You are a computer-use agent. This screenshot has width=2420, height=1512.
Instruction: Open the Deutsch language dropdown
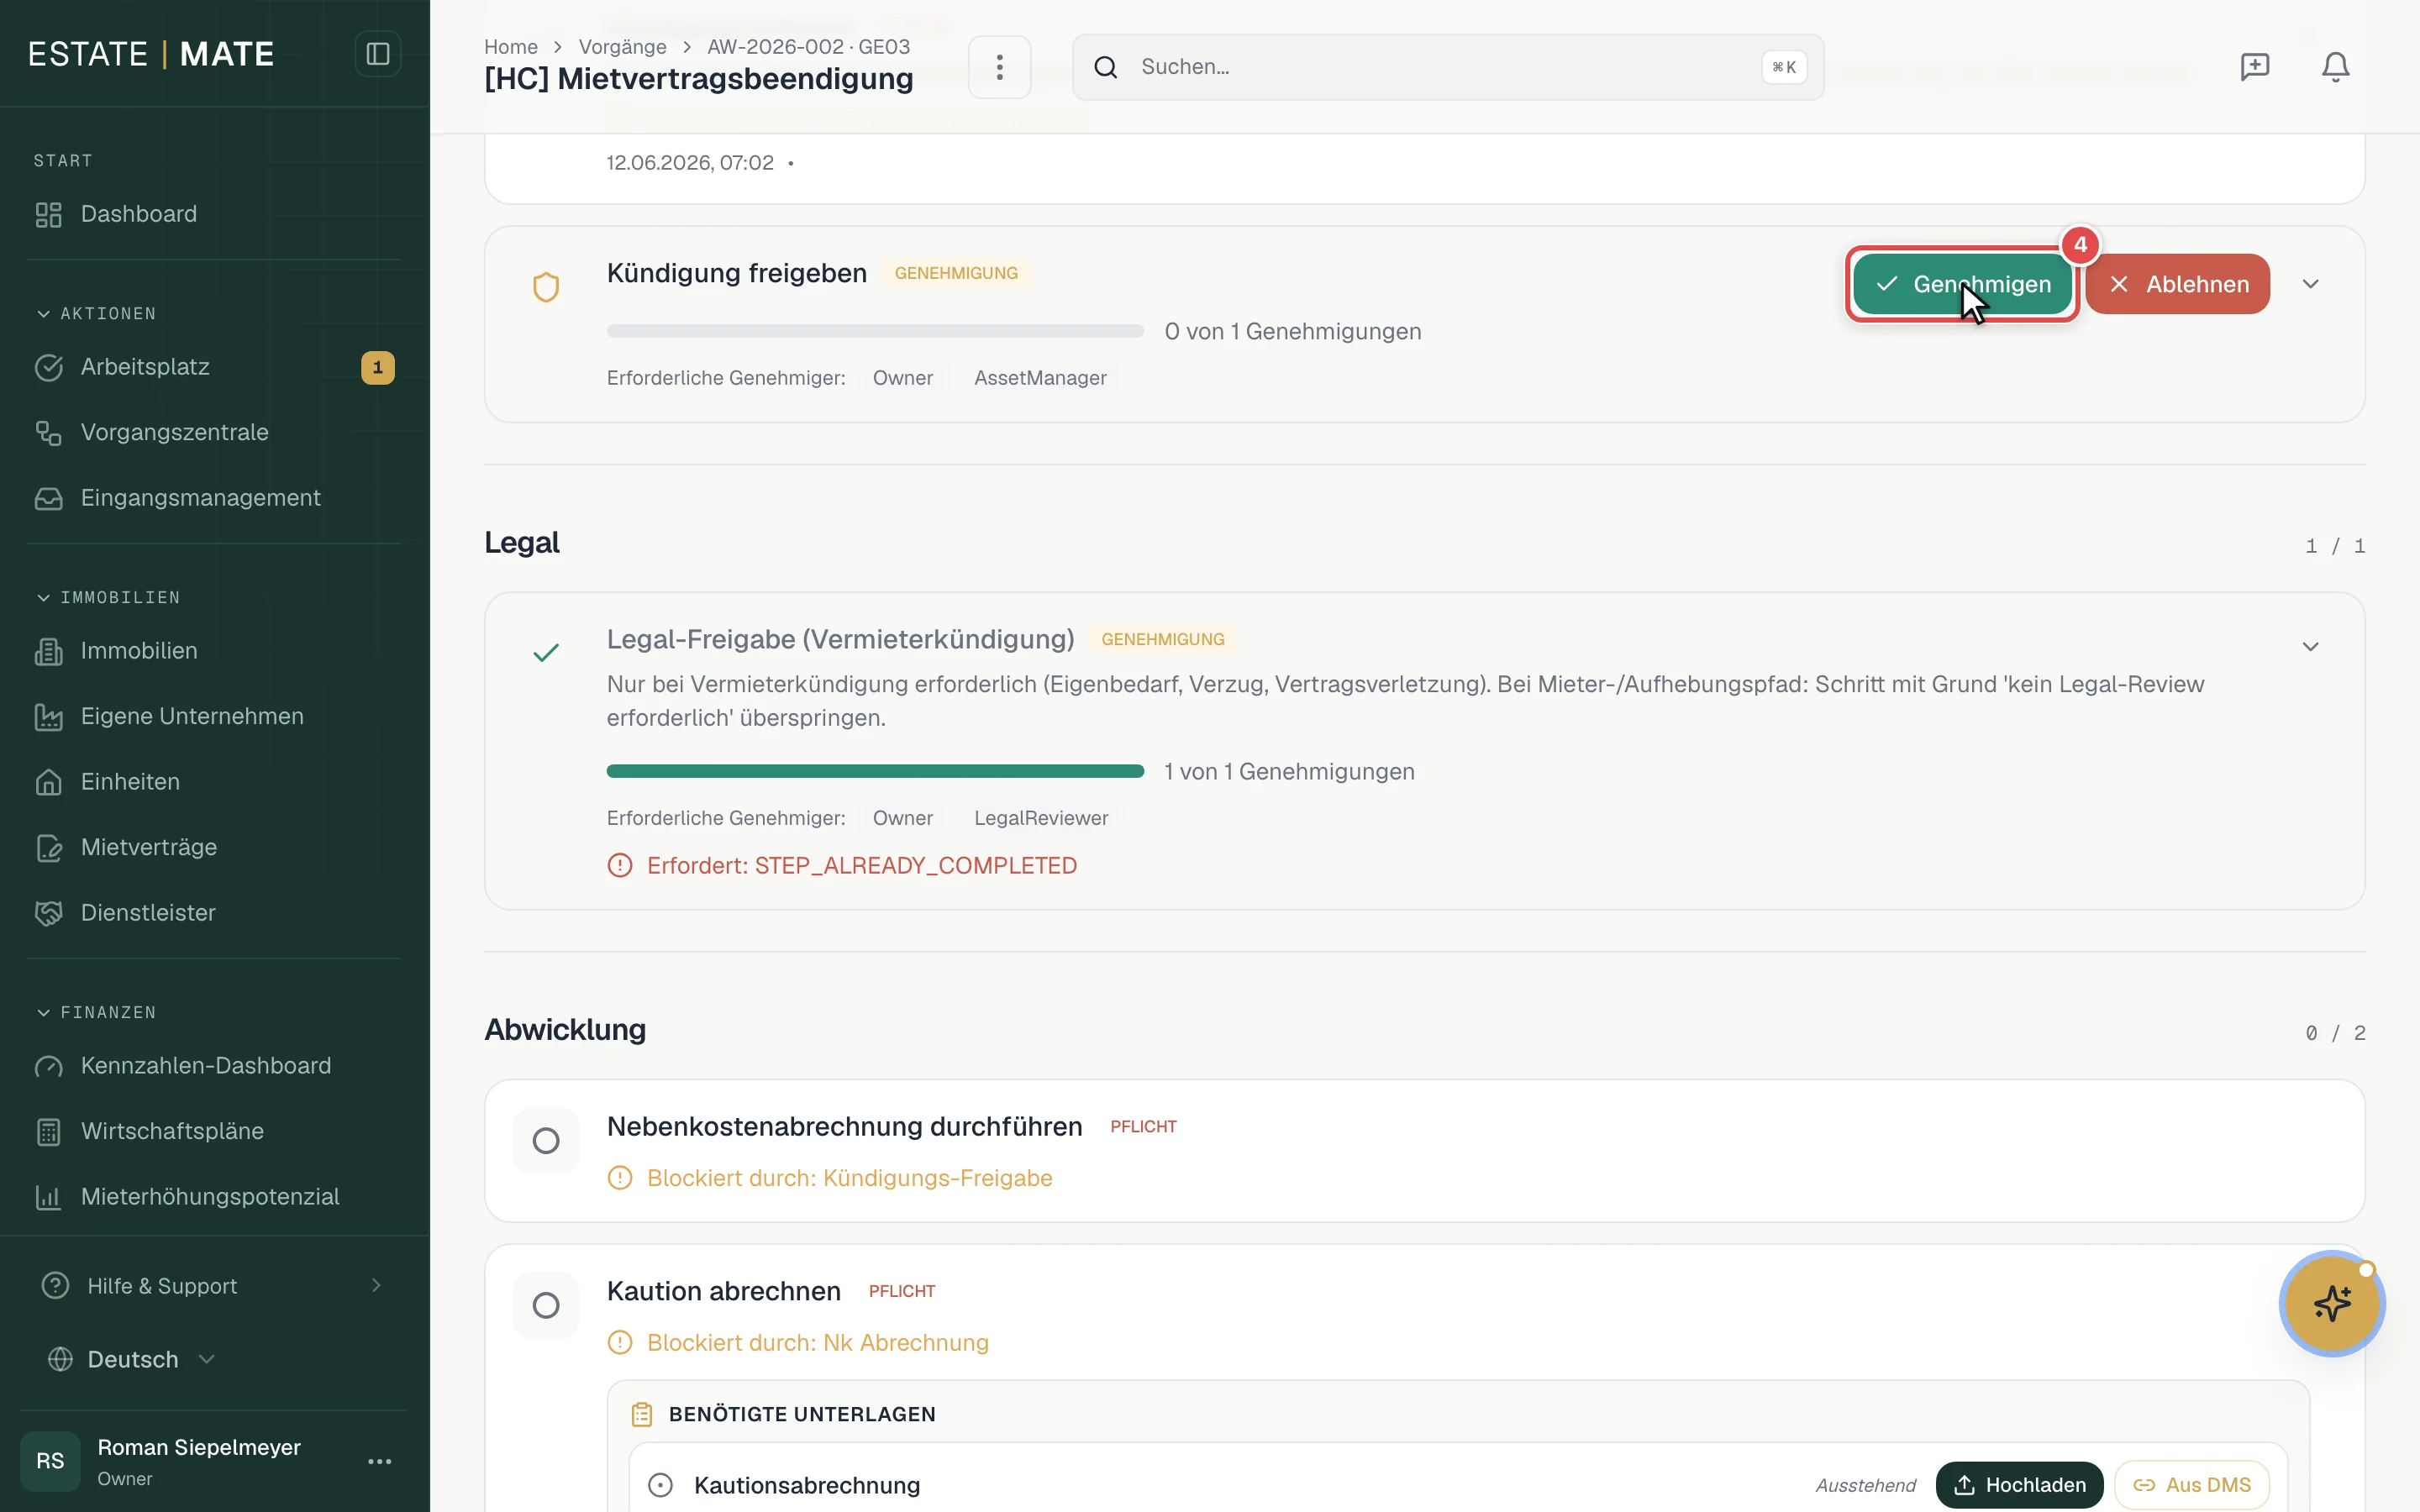(x=131, y=1359)
